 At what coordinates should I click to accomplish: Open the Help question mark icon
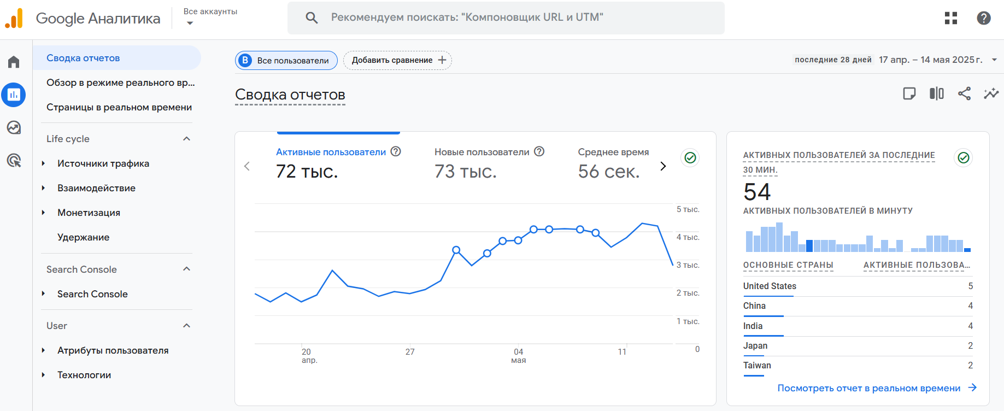(984, 18)
